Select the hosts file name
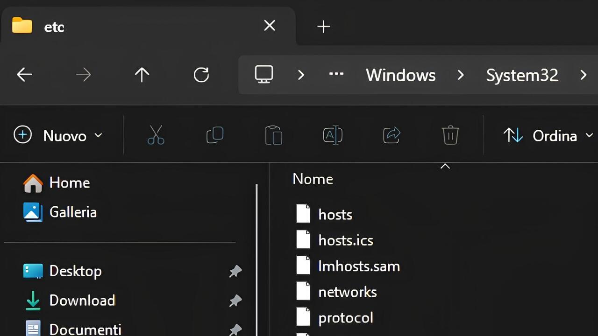Viewport: 598px width, 336px height. [x=335, y=215]
